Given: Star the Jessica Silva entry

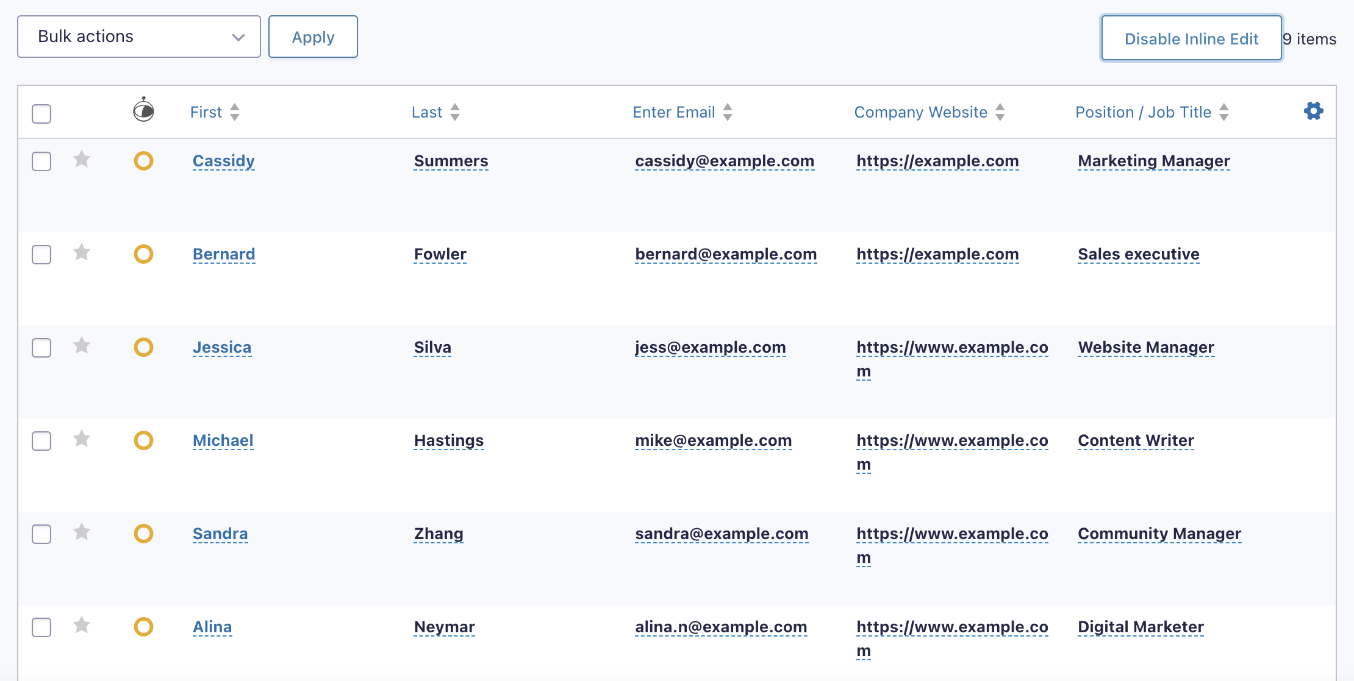Looking at the screenshot, I should (82, 346).
